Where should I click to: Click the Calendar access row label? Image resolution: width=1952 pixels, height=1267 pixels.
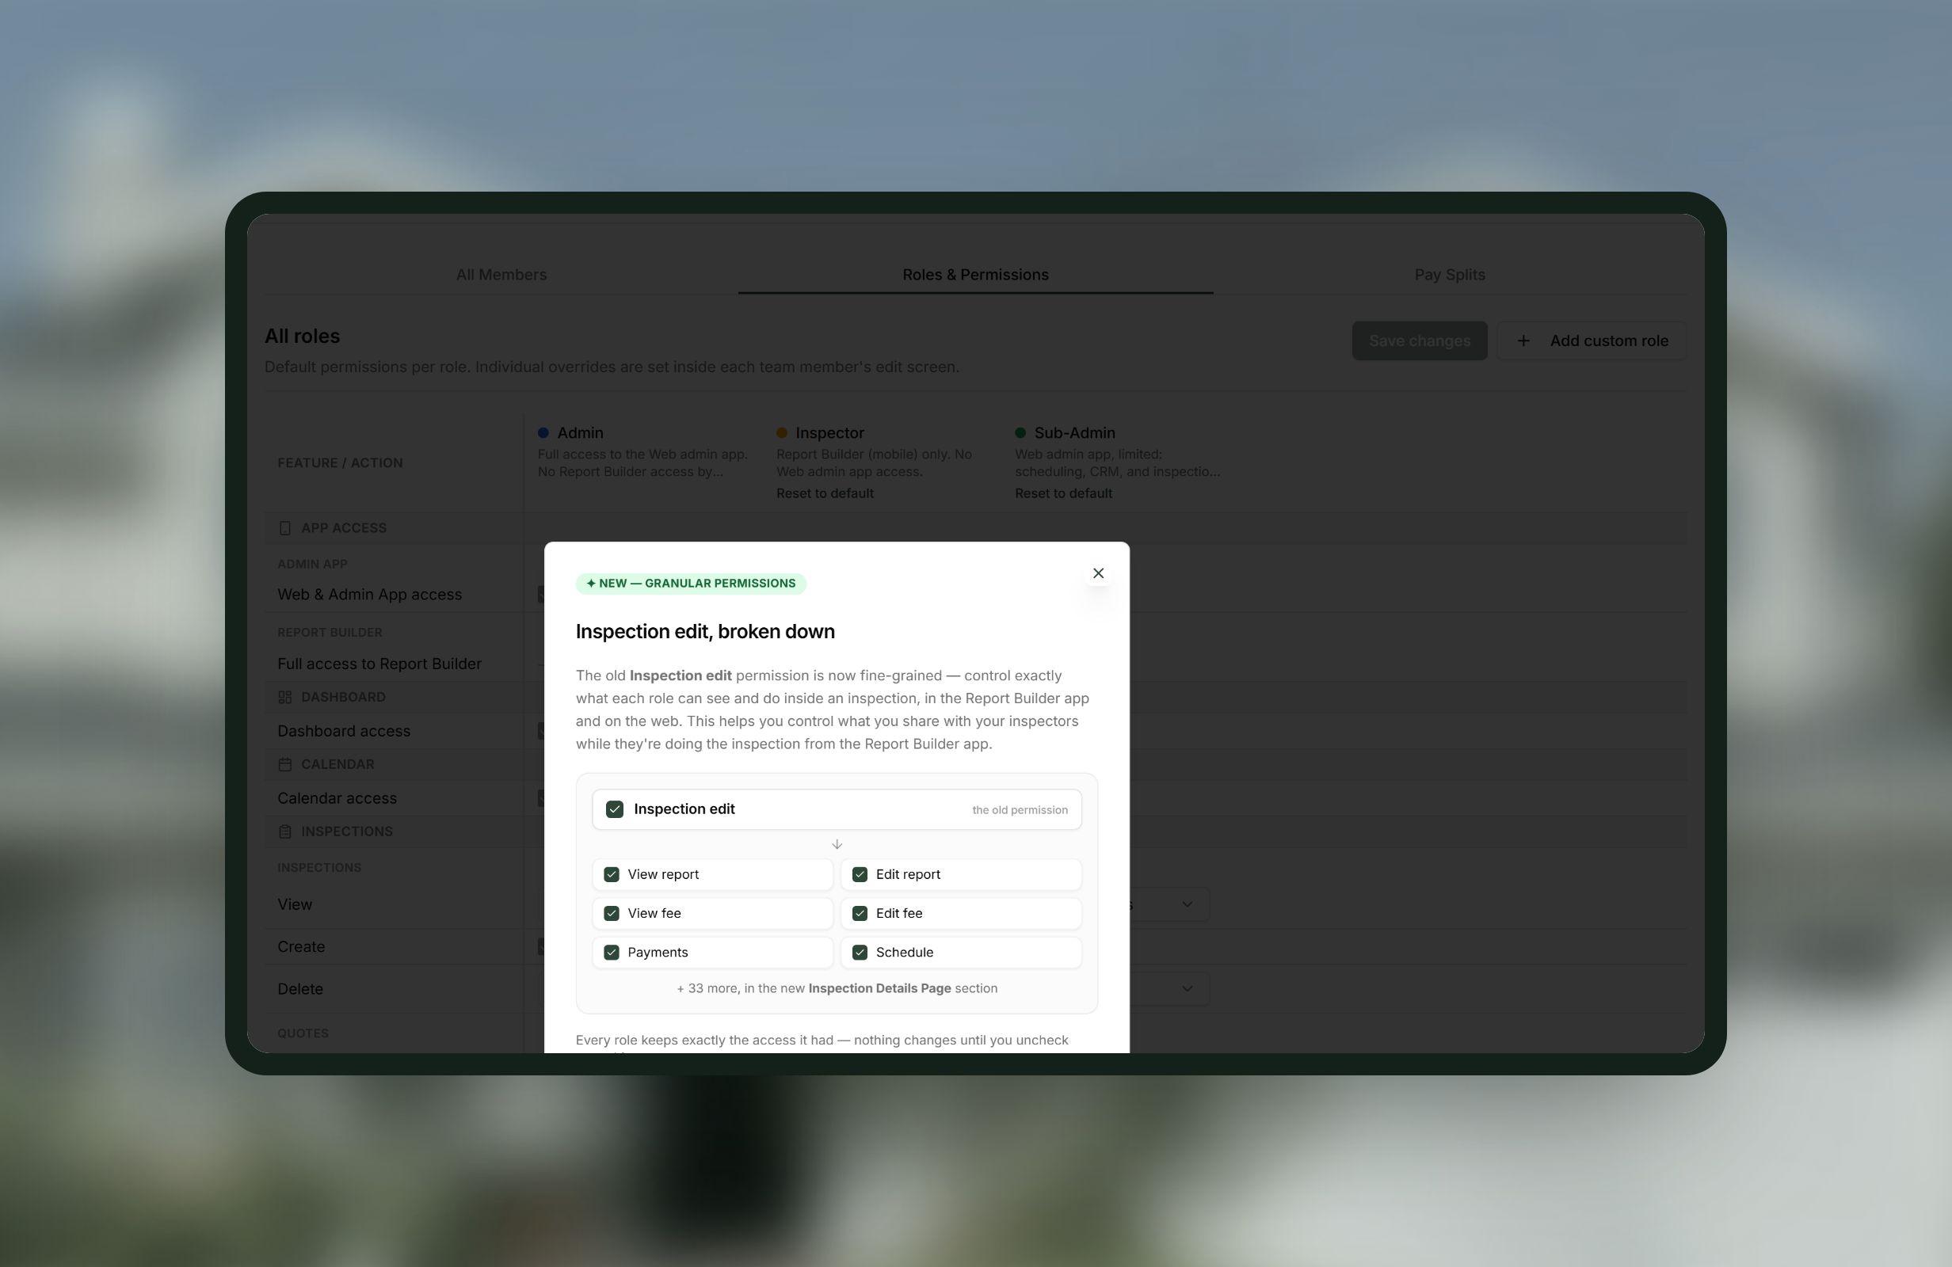tap(337, 798)
